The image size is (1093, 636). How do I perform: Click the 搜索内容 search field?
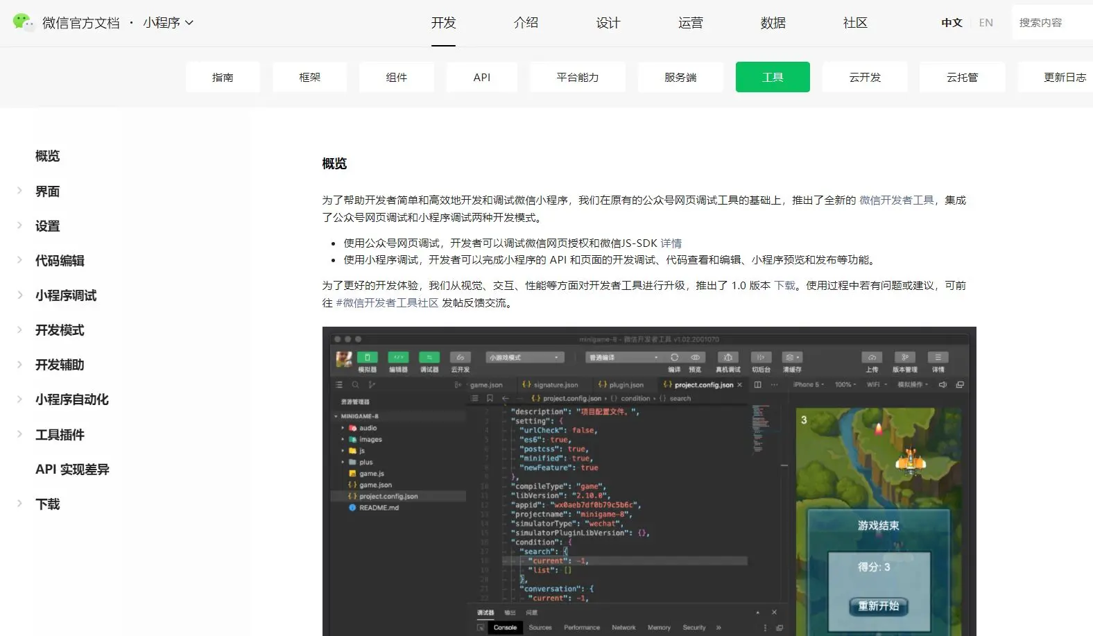tap(1051, 23)
